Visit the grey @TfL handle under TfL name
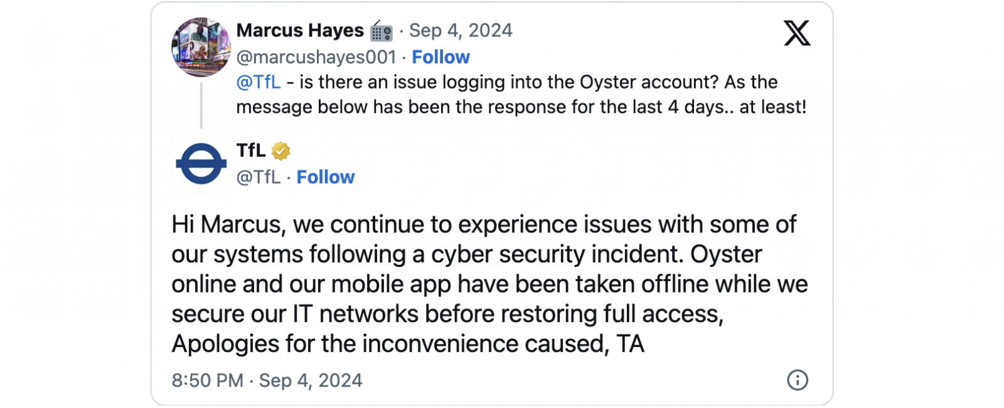Screen dimensions: 1004x408 (258, 177)
